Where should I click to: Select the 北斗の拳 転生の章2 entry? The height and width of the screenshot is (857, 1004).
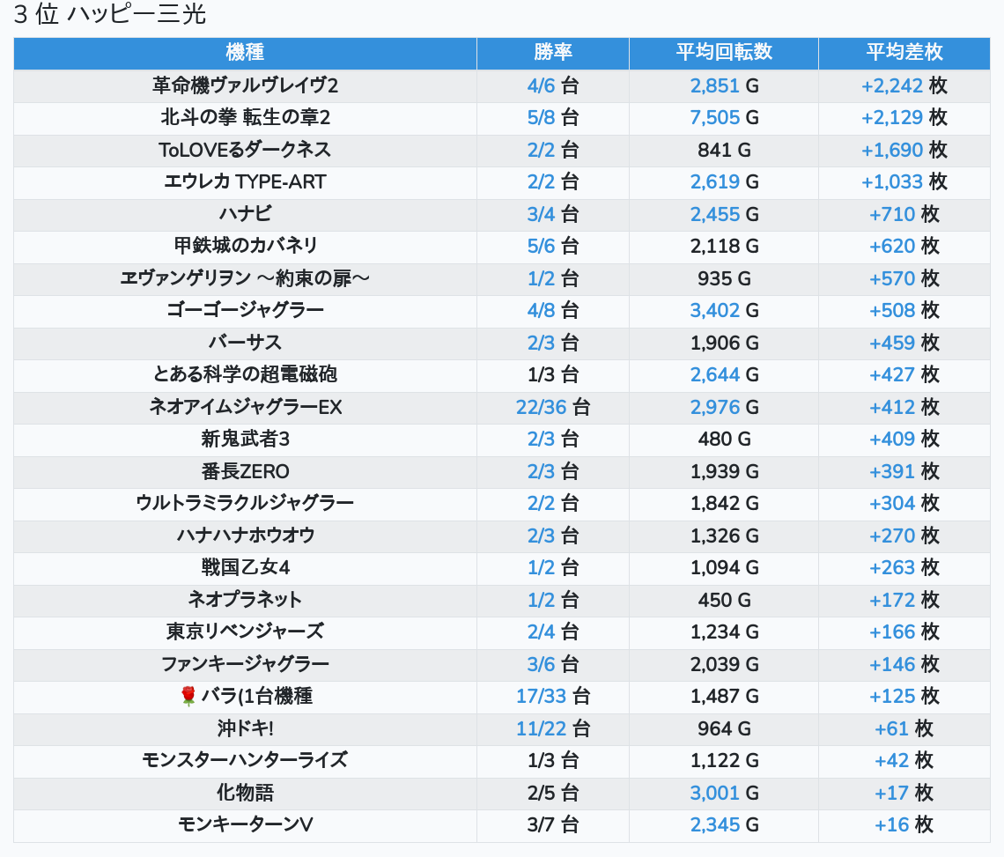pyautogui.click(x=245, y=117)
